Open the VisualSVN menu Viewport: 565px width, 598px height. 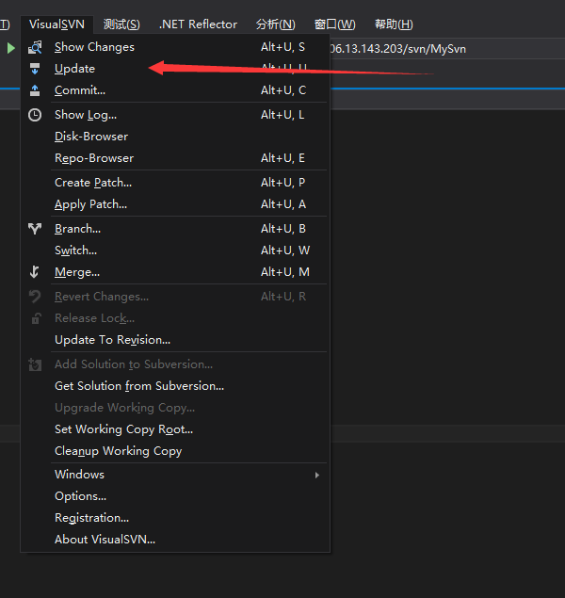pyautogui.click(x=56, y=24)
